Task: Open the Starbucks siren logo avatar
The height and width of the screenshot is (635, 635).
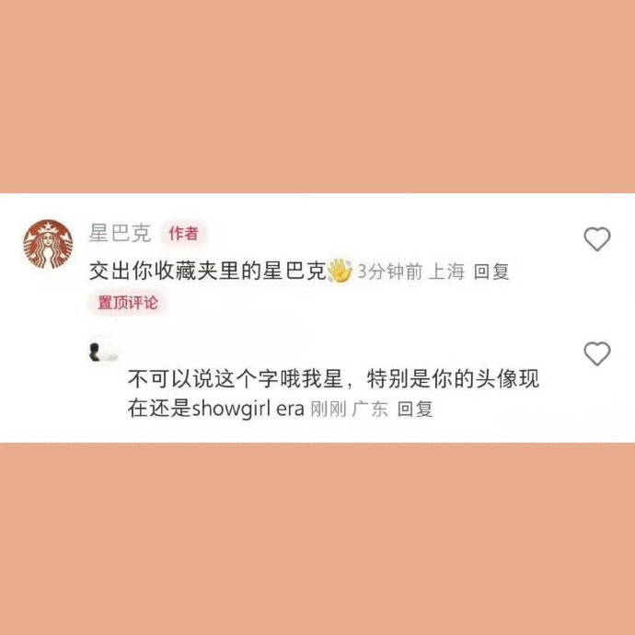Action: coord(48,244)
